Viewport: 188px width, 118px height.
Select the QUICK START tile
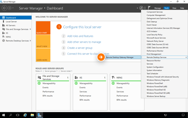coord(43,28)
